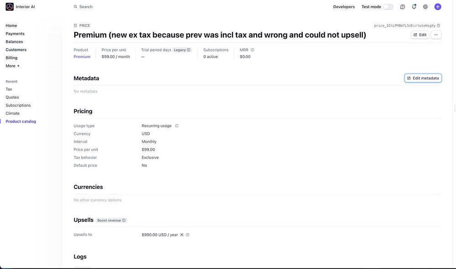Click the Edit metadata button
The height and width of the screenshot is (269, 456).
pos(423,78)
